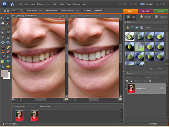Select the Eraser tool

click(8, 52)
